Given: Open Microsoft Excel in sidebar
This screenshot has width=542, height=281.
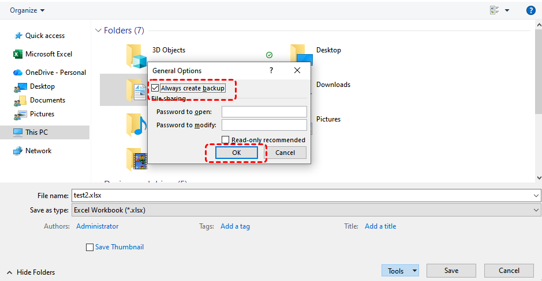Looking at the screenshot, I should pyautogui.click(x=48, y=54).
